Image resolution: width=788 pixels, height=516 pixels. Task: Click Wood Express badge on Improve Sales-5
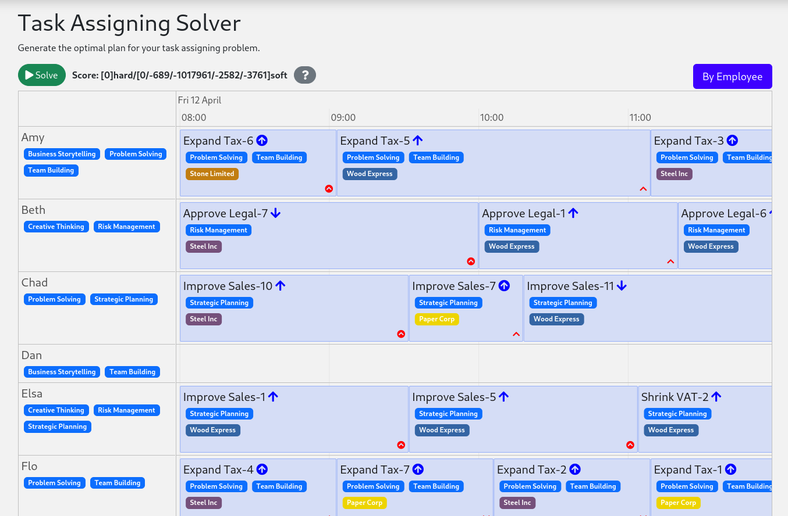pos(442,430)
